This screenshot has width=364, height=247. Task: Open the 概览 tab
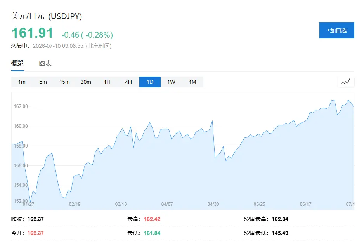[17, 63]
